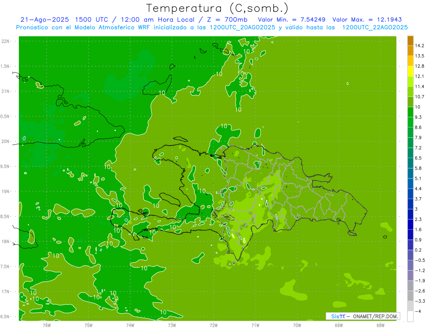Click the color bar label 14.2
The height and width of the screenshot is (330, 427).
(x=419, y=46)
